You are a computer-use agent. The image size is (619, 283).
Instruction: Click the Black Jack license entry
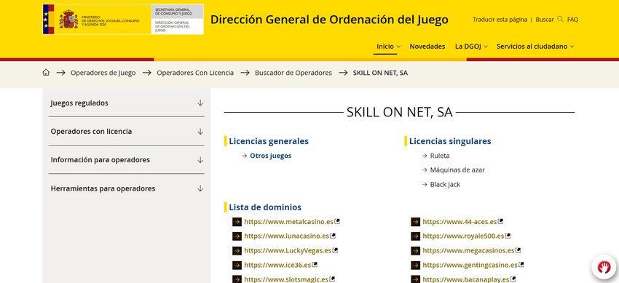point(445,185)
